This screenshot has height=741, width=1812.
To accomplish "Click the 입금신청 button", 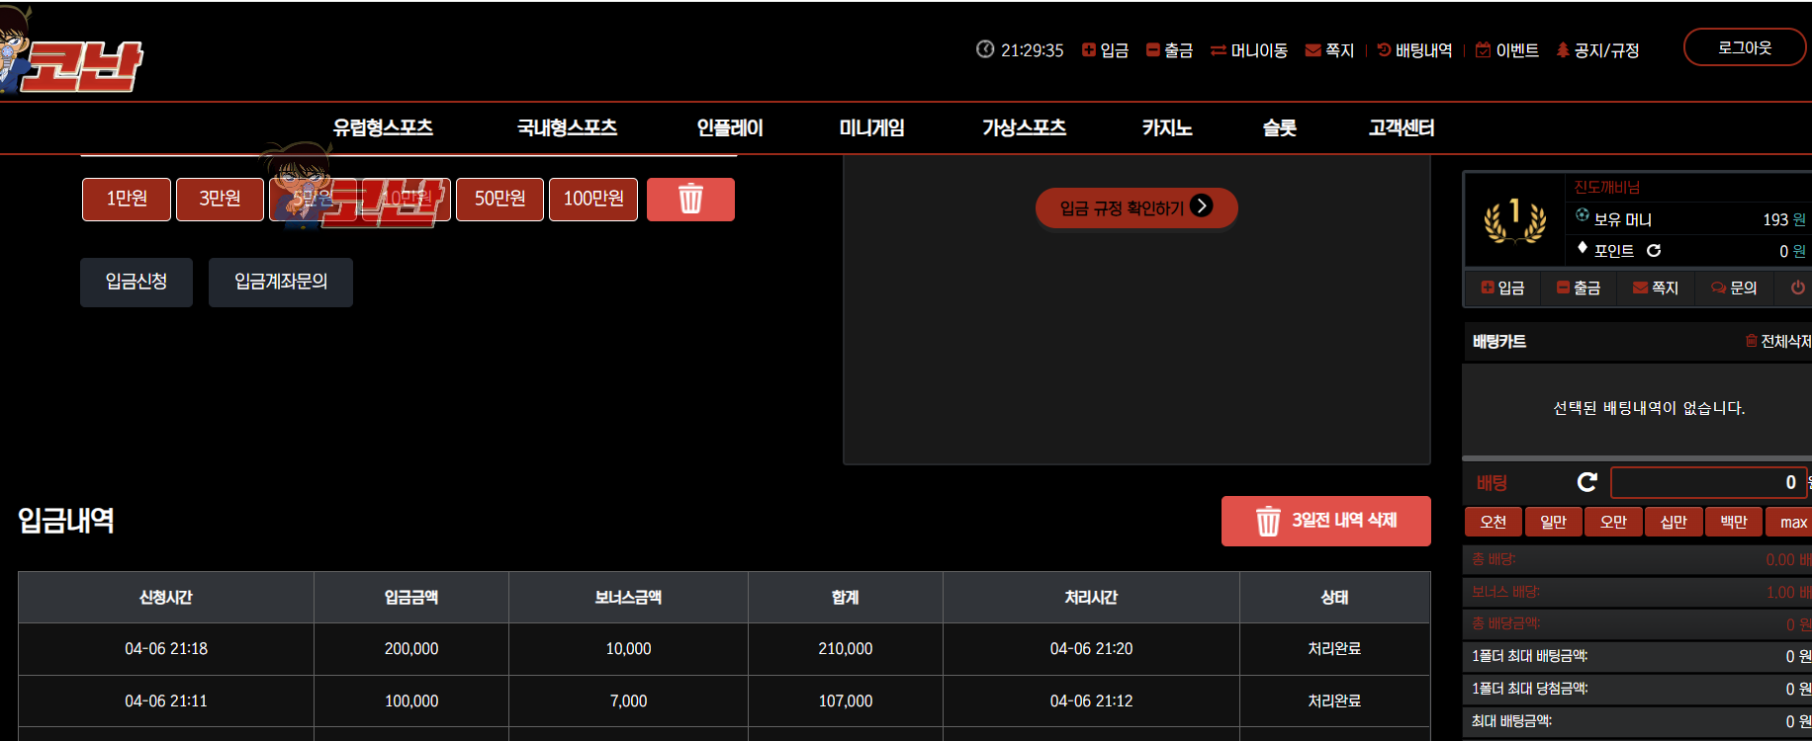I will click(136, 282).
